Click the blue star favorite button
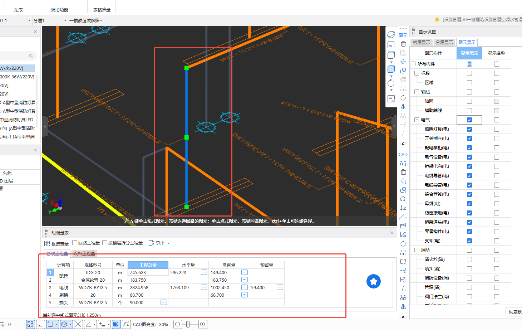522x330 pixels. click(x=374, y=281)
